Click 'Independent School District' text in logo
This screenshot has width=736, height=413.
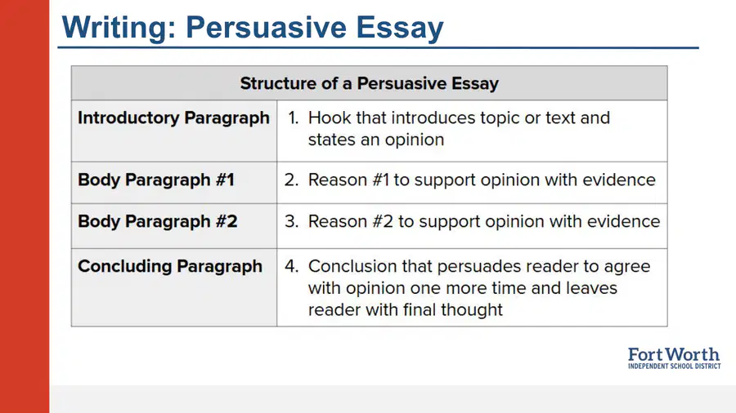tap(674, 366)
